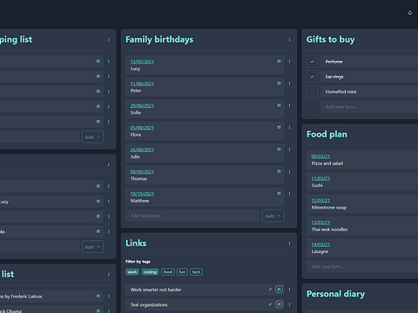
Task: Toggle the work tag filter
Action: (132, 272)
